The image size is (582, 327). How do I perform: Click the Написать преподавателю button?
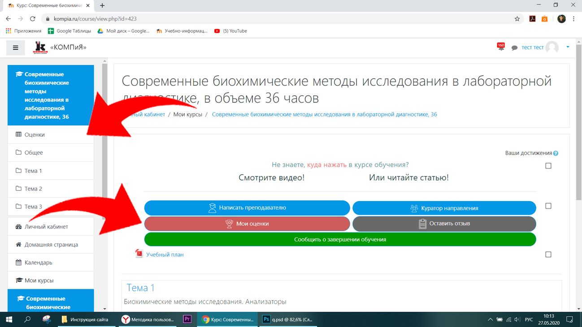[247, 208]
